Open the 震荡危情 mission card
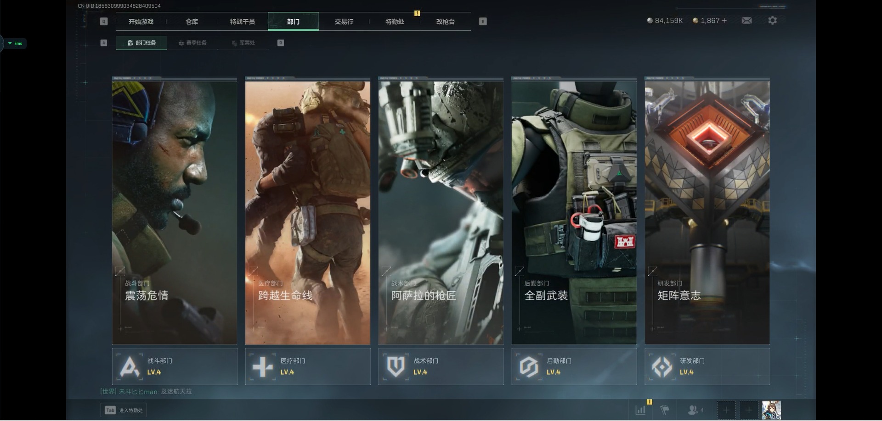Image resolution: width=882 pixels, height=421 pixels. pyautogui.click(x=175, y=211)
